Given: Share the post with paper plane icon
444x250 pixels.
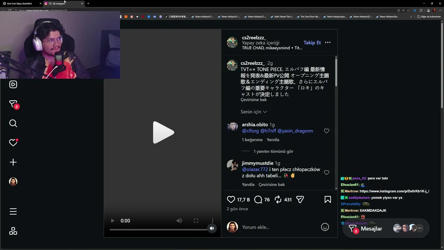Looking at the screenshot, I should (300, 199).
